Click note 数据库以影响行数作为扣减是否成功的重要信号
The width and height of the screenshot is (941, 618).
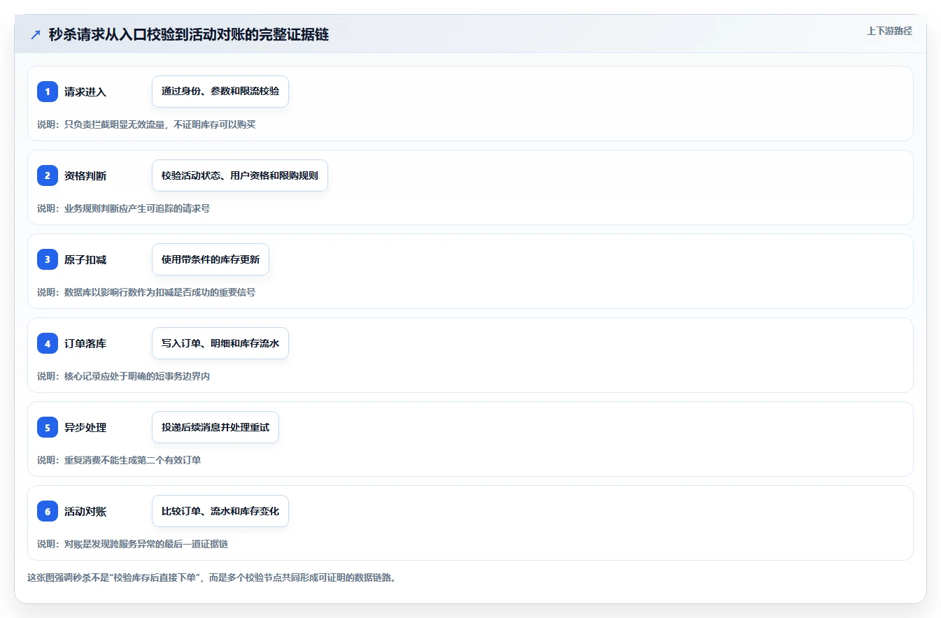(160, 292)
